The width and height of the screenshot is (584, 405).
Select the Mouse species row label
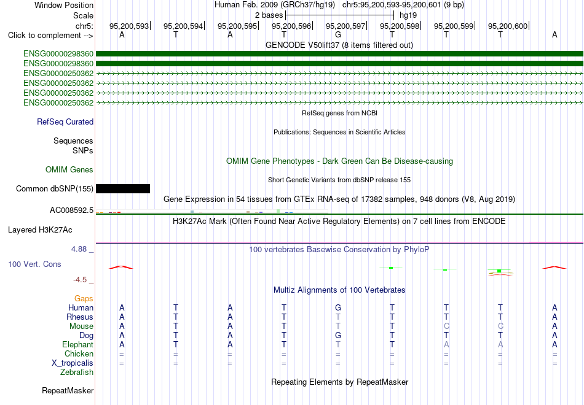(x=81, y=326)
